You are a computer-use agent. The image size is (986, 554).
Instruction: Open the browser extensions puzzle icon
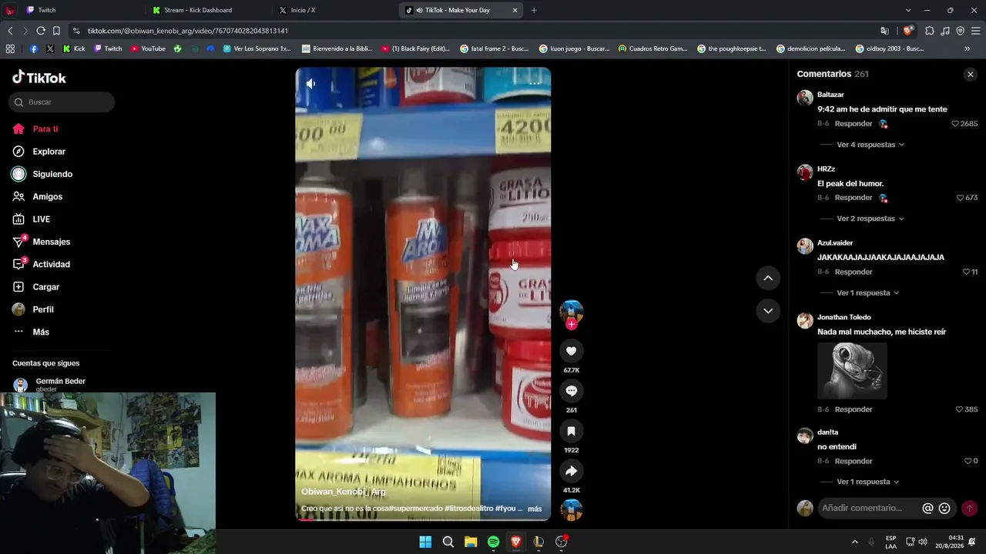point(930,31)
